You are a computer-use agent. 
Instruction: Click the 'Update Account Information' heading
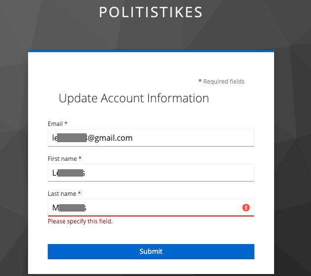134,98
